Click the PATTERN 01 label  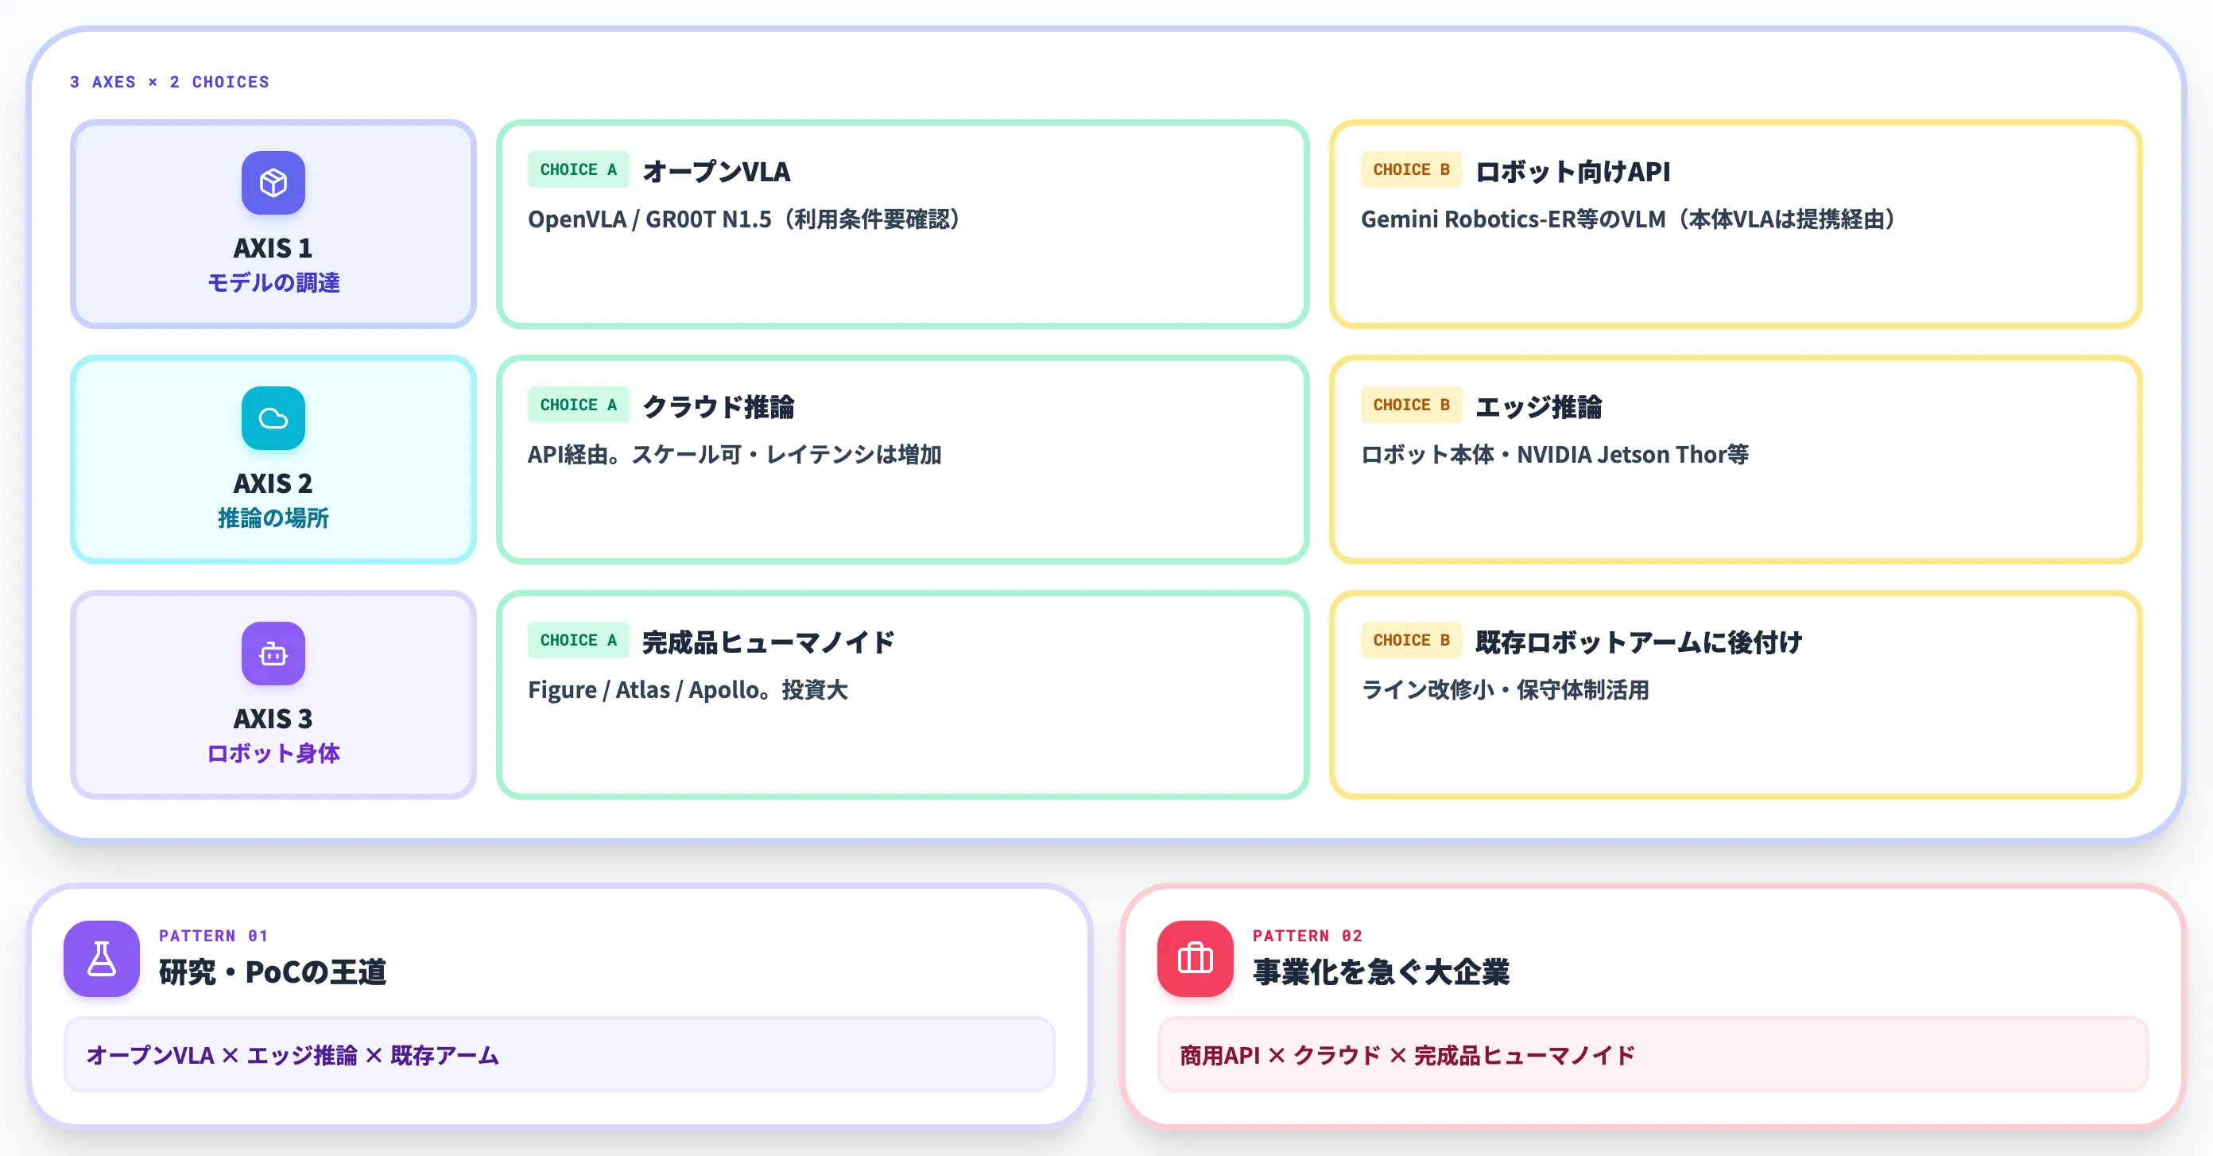click(213, 936)
